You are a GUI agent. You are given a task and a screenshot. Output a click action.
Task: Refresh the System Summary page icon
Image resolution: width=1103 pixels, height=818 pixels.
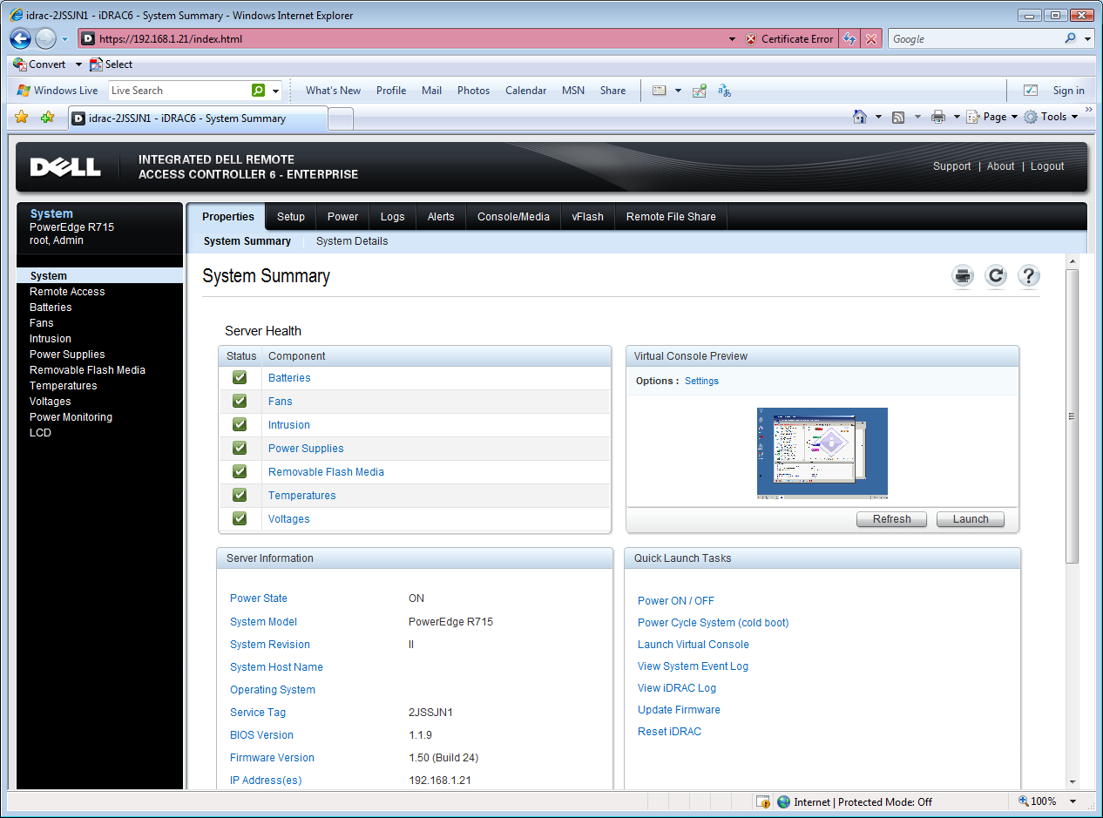point(996,276)
